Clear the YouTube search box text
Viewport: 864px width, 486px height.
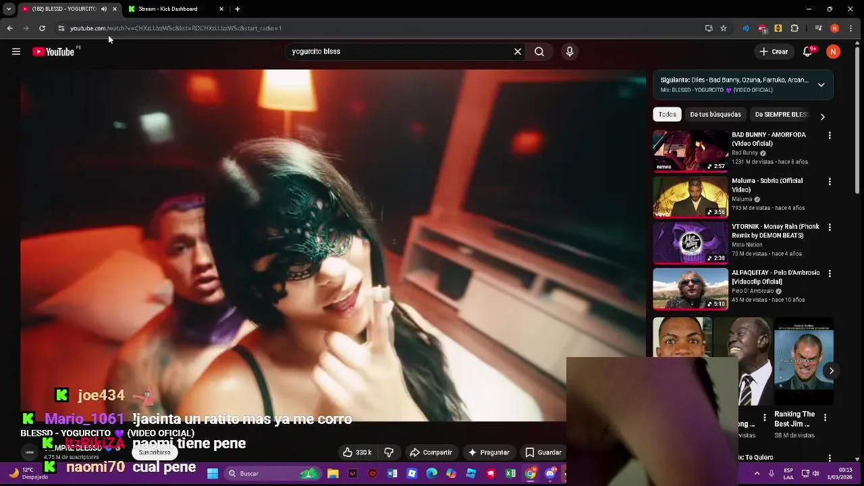coord(518,51)
